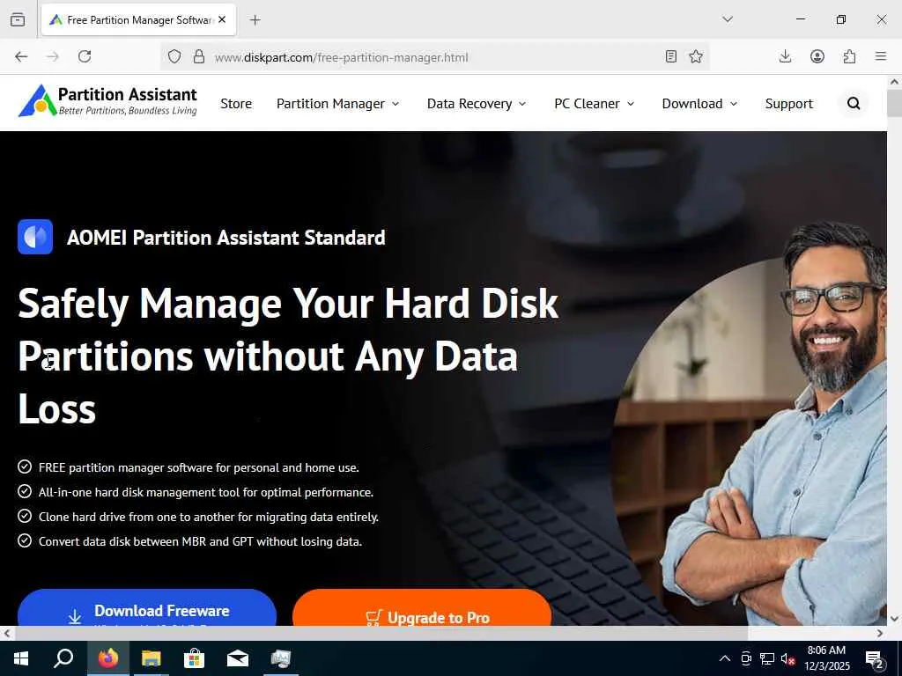Open the Support menu item
The width and height of the screenshot is (902, 676).
788,104
